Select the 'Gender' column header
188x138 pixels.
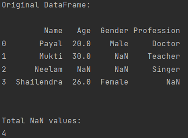114,31
